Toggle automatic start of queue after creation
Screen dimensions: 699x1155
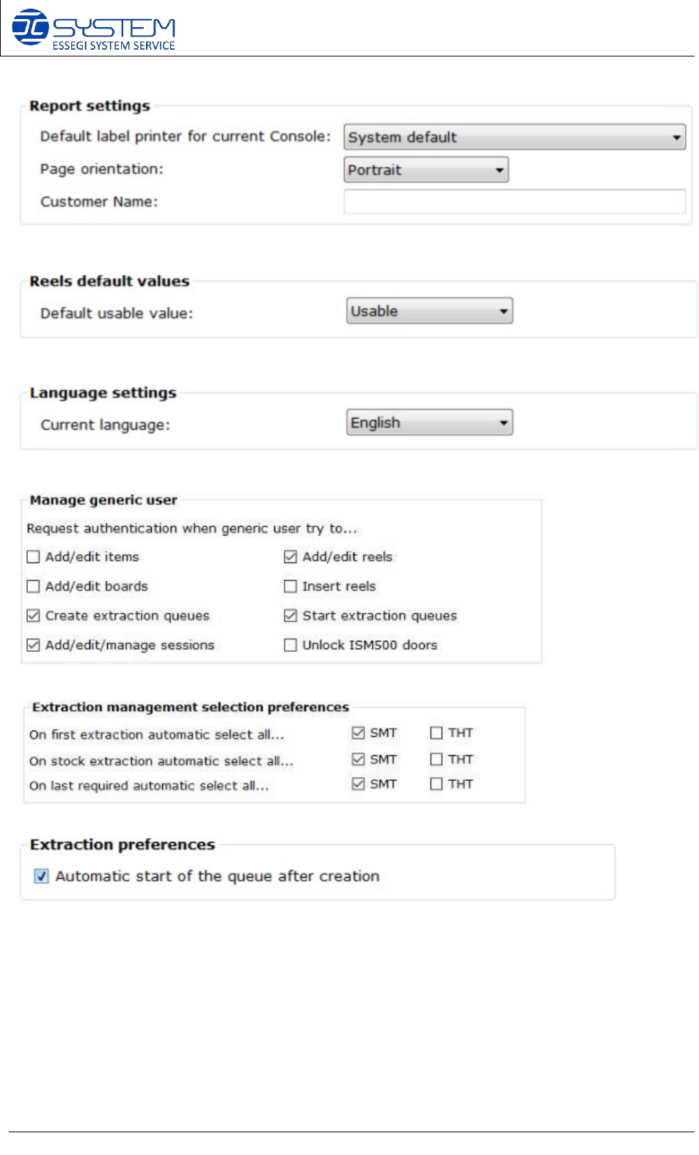42,876
